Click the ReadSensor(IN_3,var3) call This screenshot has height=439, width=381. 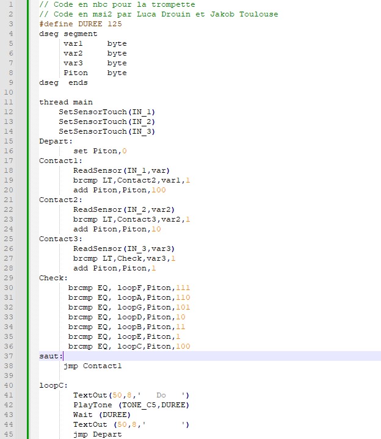point(124,249)
